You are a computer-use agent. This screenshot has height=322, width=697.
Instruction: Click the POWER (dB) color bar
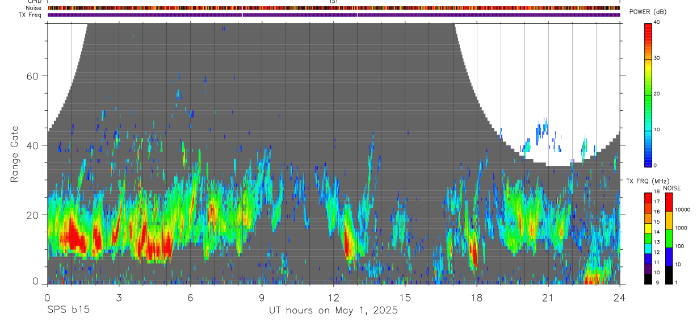coord(648,94)
